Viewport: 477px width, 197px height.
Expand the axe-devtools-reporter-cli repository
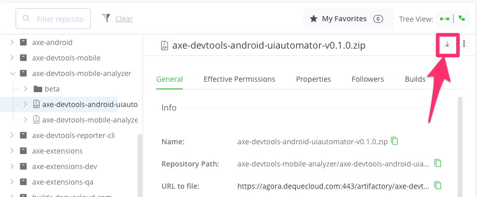tap(12, 135)
